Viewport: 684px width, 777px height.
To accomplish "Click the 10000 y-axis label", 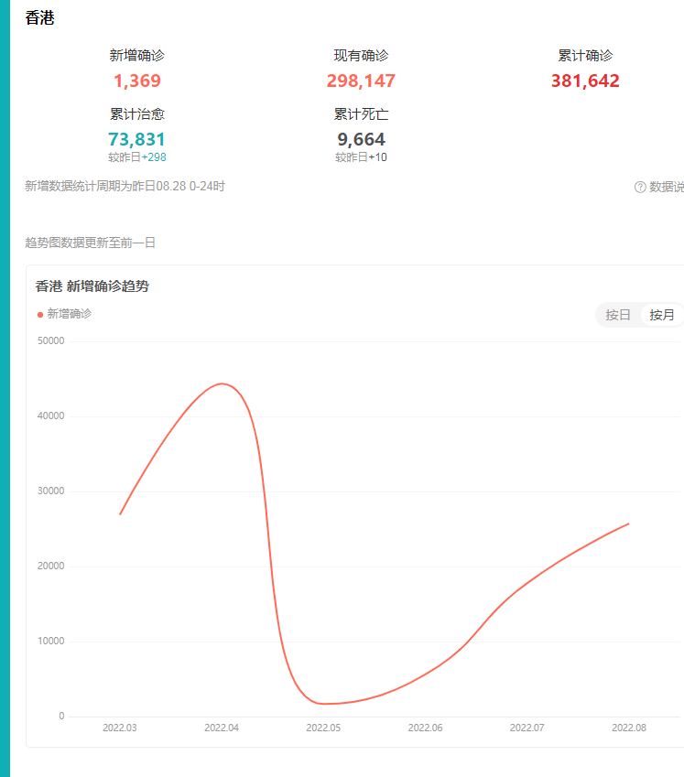I will tap(51, 641).
